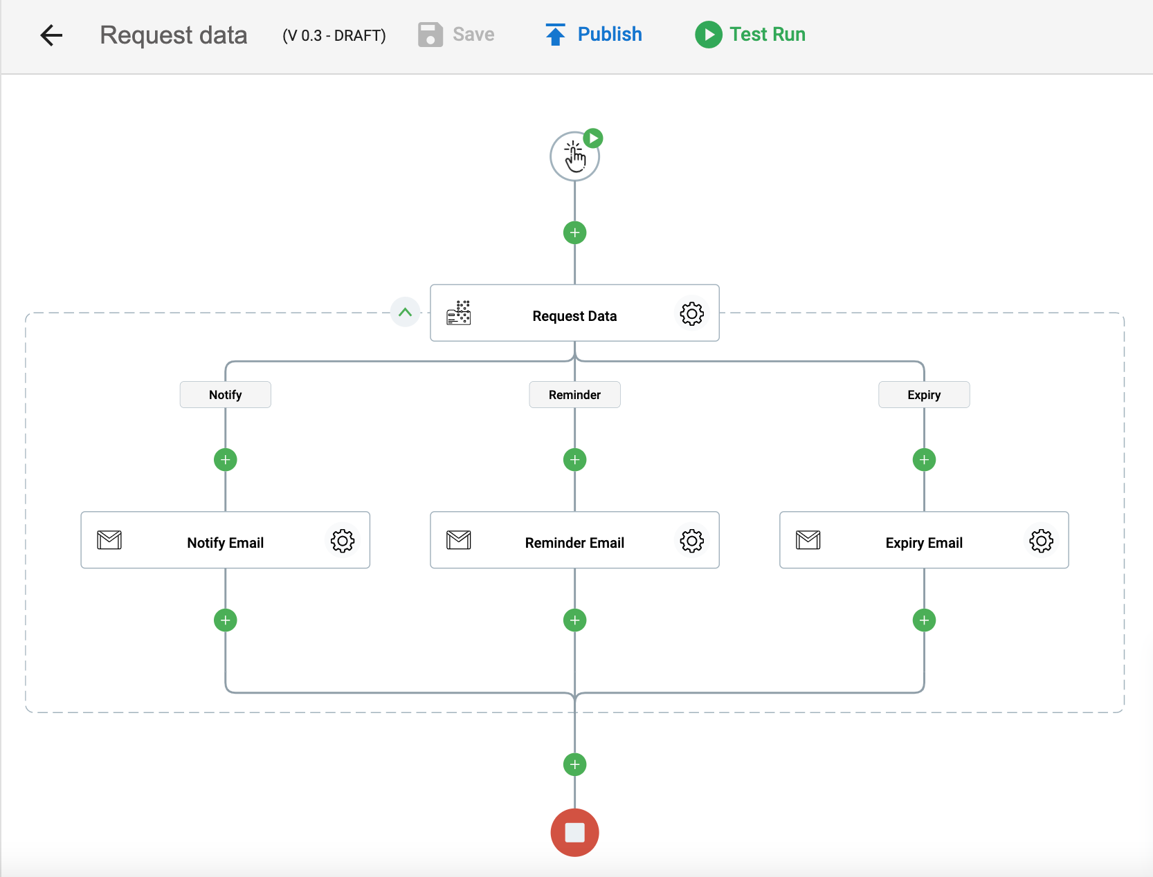Add step after Notify Email node
Viewport: 1153px width, 877px height.
[x=226, y=620]
